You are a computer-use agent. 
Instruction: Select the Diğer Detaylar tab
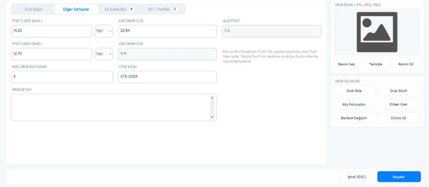coord(76,9)
